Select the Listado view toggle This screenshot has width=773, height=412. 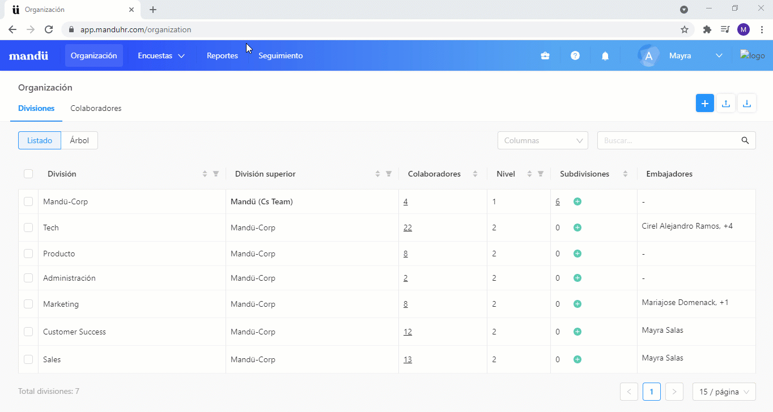(40, 140)
